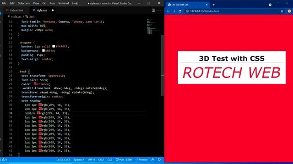Click the transform-origin line in editor
The image size is (293, 164).
coord(42,97)
